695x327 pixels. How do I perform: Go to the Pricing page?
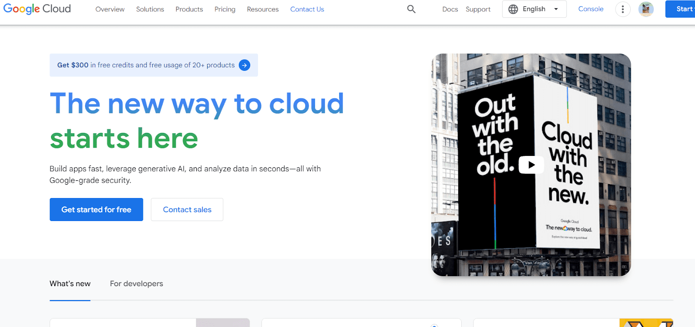click(x=225, y=9)
